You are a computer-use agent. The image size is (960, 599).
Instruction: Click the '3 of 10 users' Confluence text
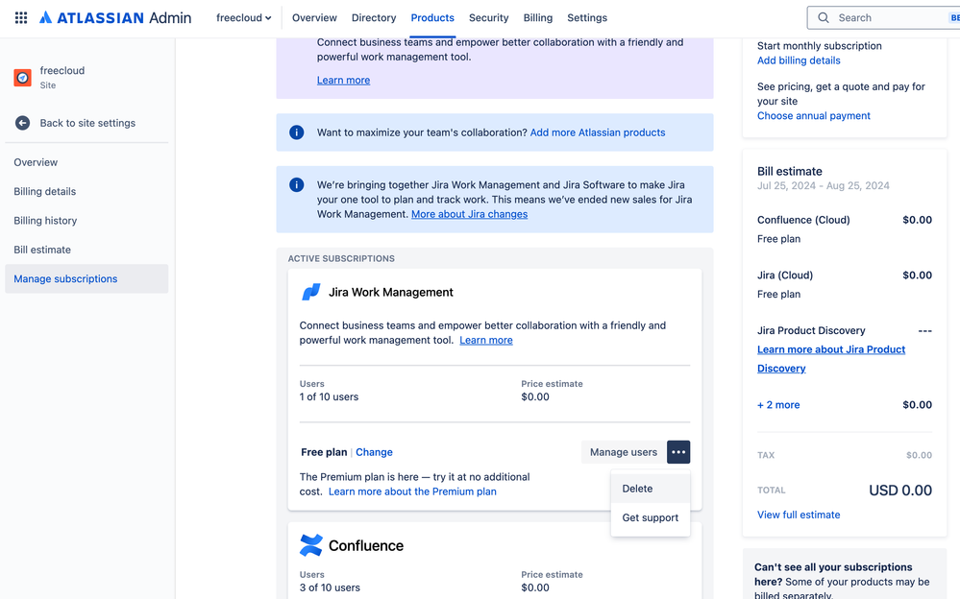330,587
